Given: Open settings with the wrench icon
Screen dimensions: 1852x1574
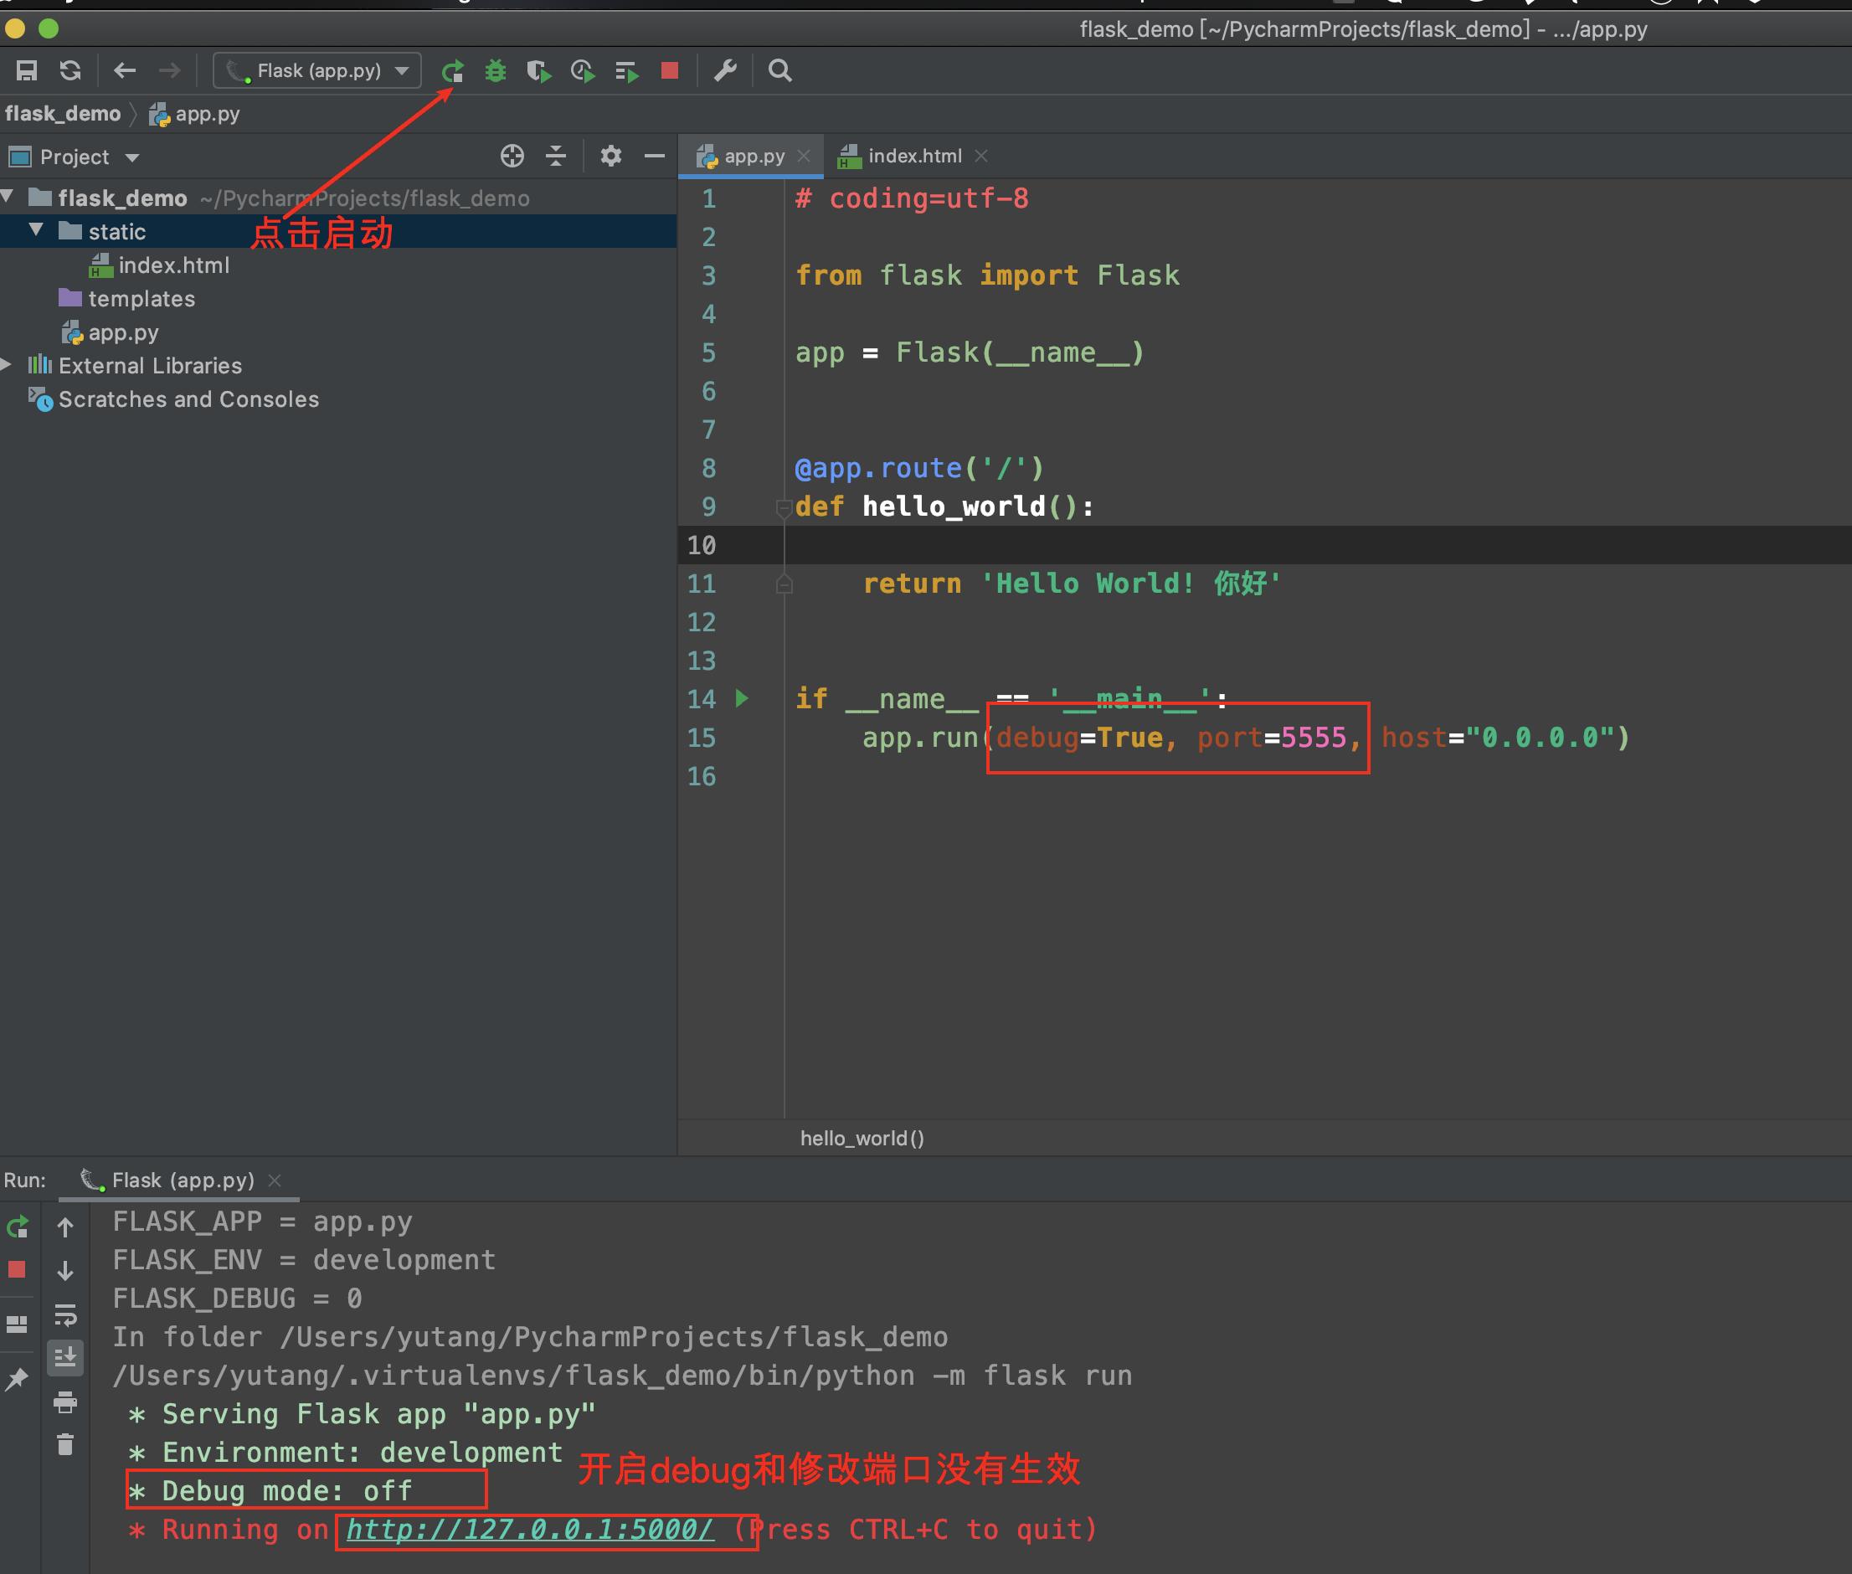Looking at the screenshot, I should click(x=725, y=70).
